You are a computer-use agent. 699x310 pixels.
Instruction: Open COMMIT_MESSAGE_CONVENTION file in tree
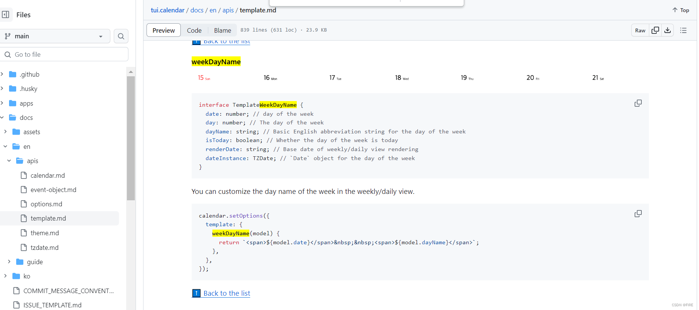pos(69,291)
